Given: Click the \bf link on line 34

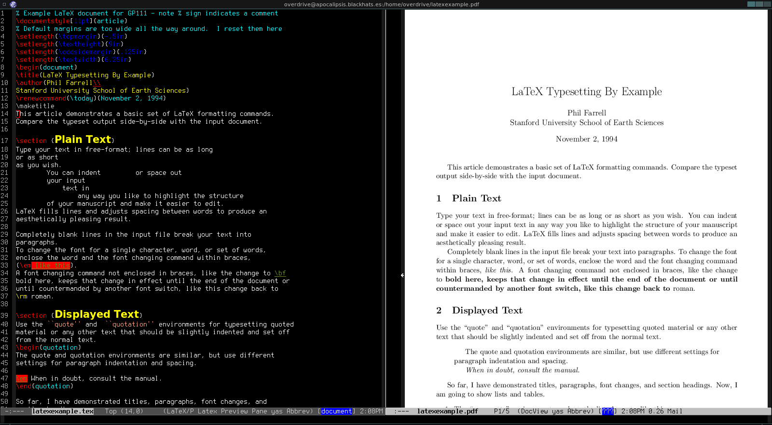Looking at the screenshot, I should [x=280, y=273].
